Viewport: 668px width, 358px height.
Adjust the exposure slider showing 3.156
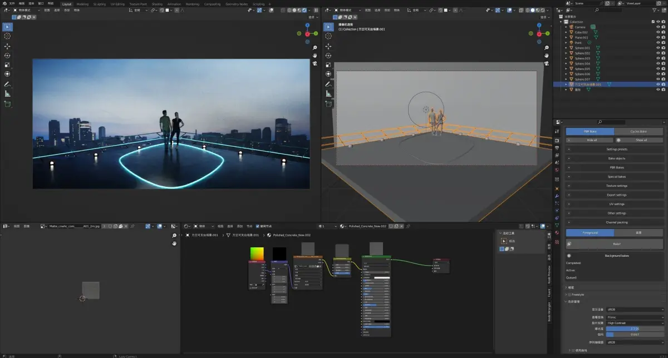(x=635, y=329)
